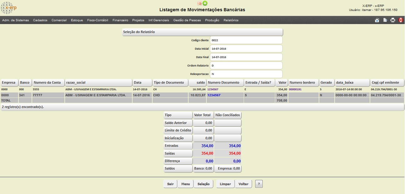Open the Relatórios menu
Image resolution: width=405 pixels, height=194 pixels.
[231, 20]
